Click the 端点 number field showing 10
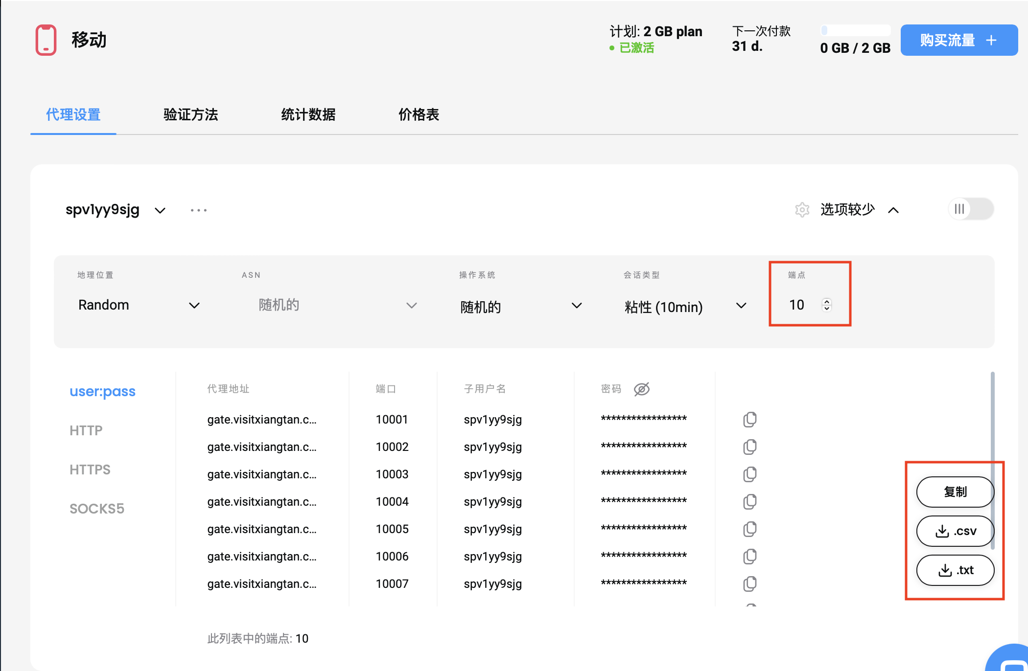This screenshot has width=1028, height=671. pyautogui.click(x=797, y=305)
